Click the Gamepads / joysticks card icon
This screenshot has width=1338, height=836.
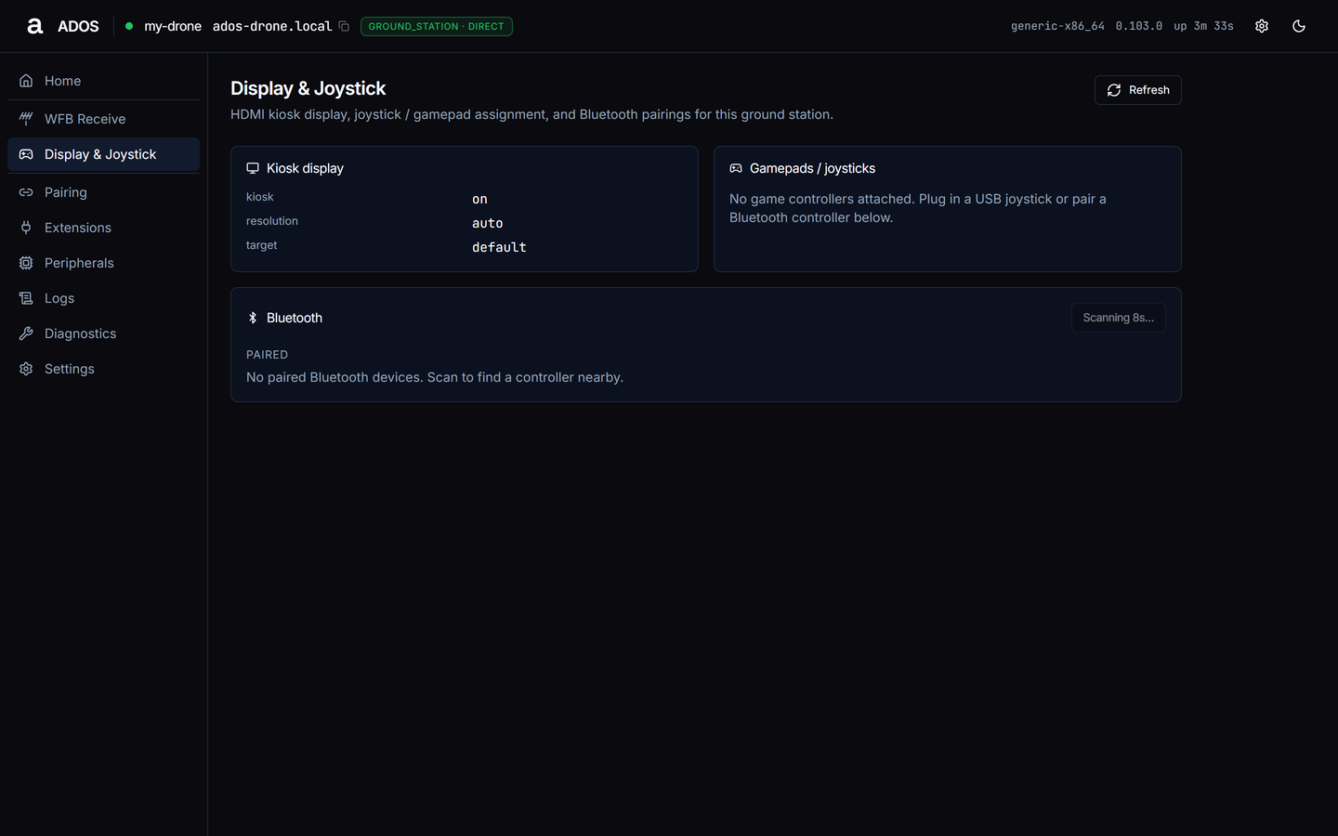[x=736, y=168]
